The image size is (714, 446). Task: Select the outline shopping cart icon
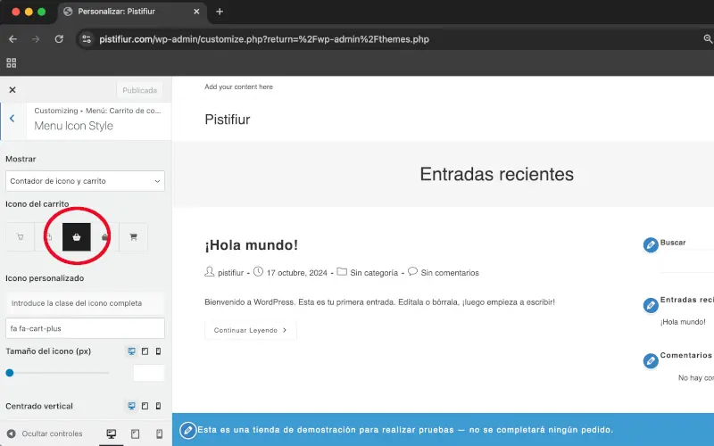pos(20,236)
